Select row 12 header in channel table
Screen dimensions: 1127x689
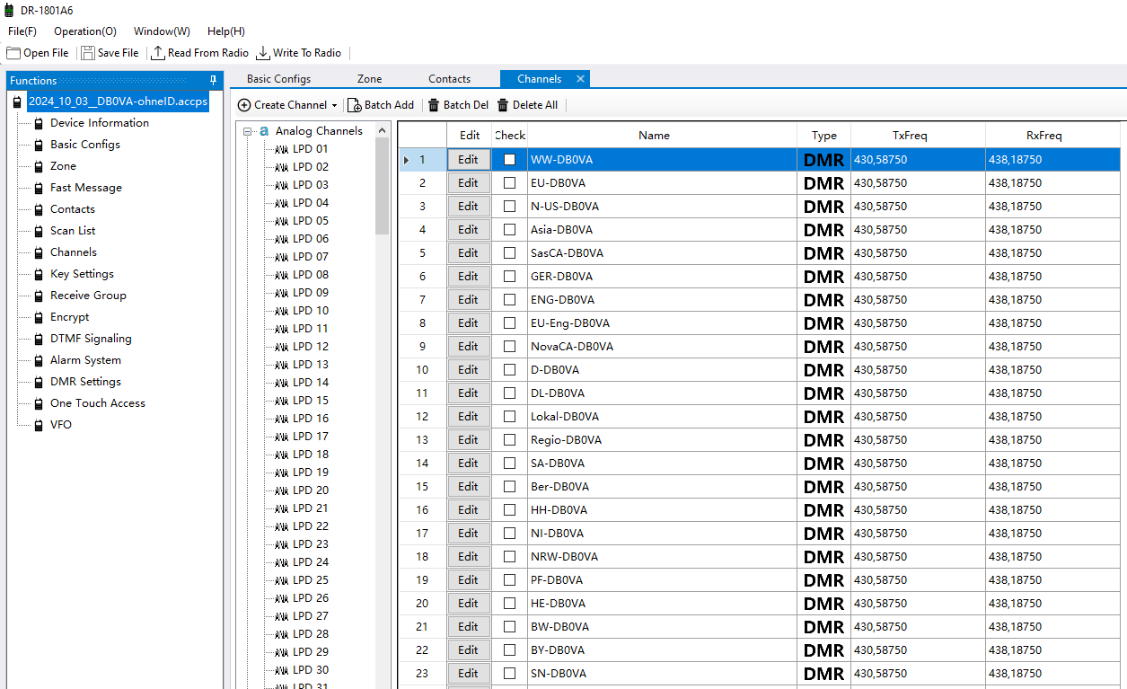click(423, 416)
